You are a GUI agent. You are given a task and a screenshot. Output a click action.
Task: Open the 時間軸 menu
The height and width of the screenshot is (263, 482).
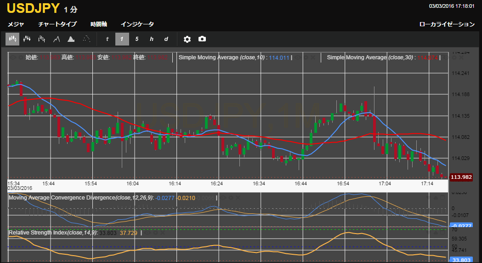click(x=99, y=24)
